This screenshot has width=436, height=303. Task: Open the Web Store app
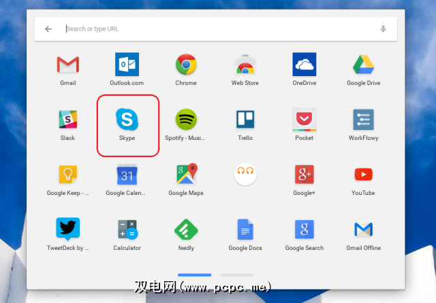[x=245, y=65]
